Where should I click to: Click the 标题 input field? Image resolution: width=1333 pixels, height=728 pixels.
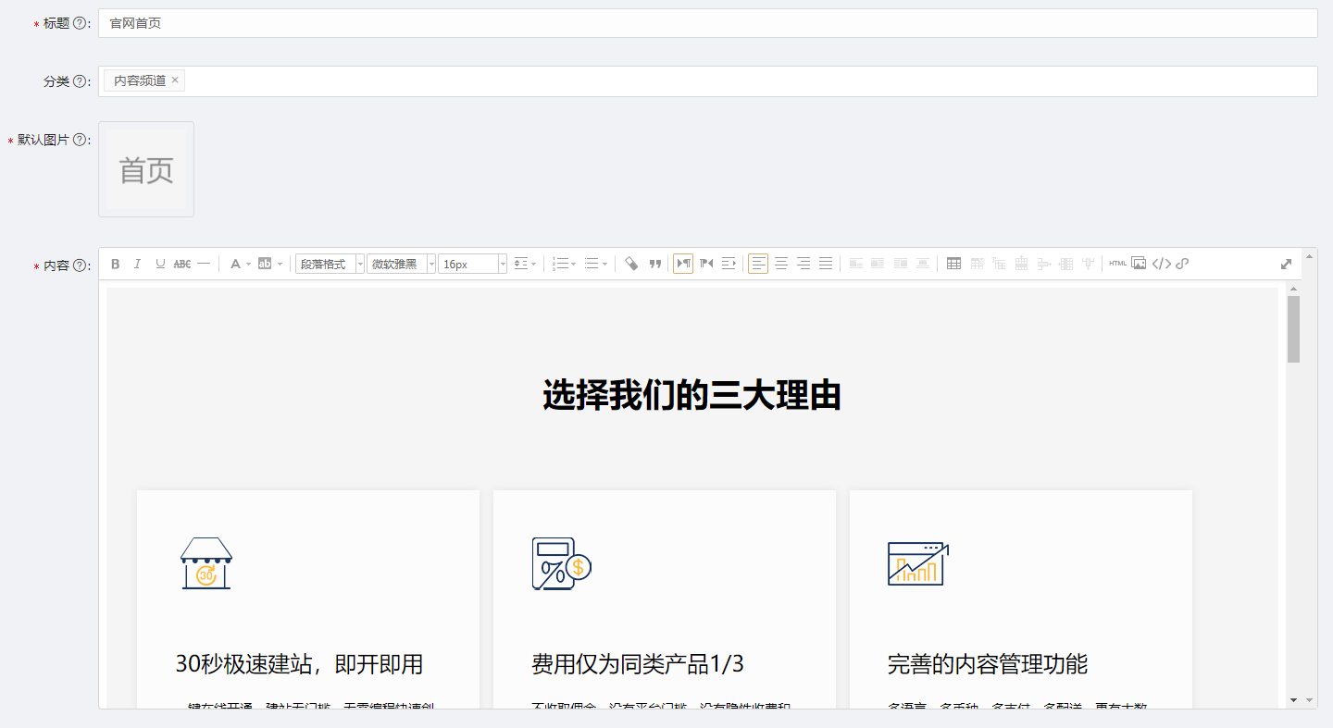[x=708, y=23]
